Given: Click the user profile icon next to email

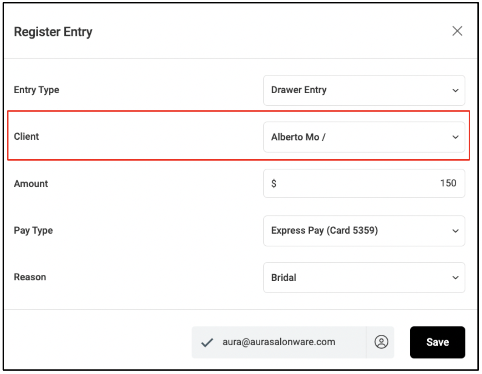Looking at the screenshot, I should (381, 342).
